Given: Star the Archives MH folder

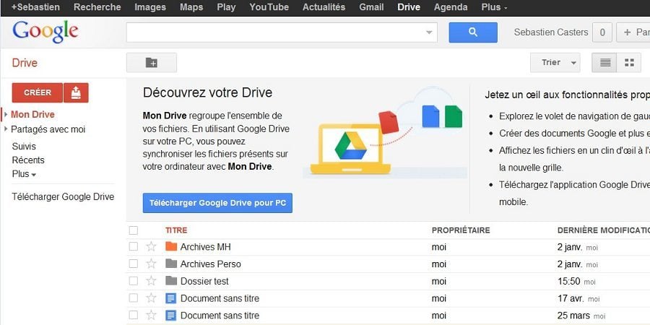Looking at the screenshot, I should pyautogui.click(x=152, y=247).
